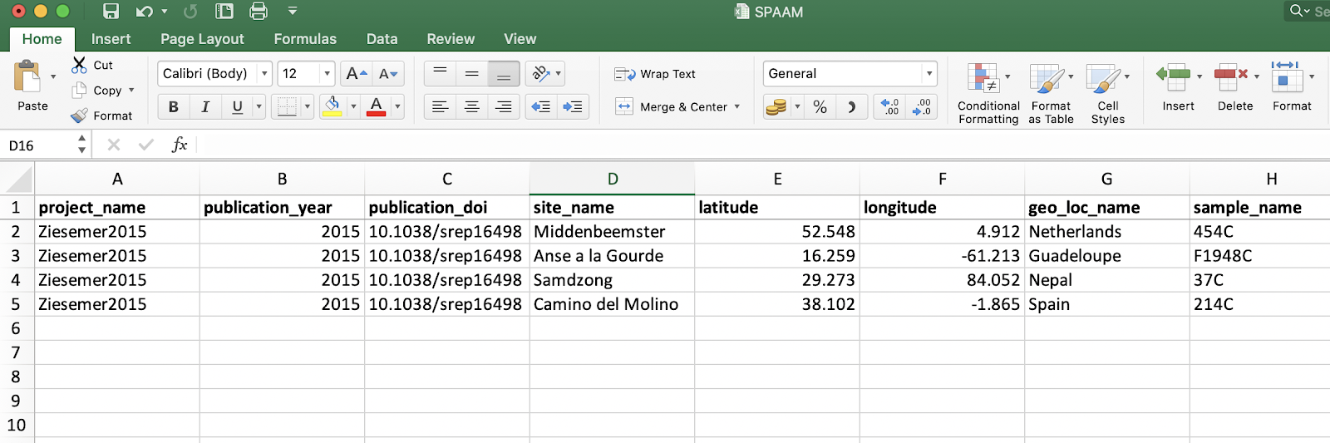Viewport: 1330px width, 443px height.
Task: Center cell text horizontally
Action: click(x=472, y=106)
